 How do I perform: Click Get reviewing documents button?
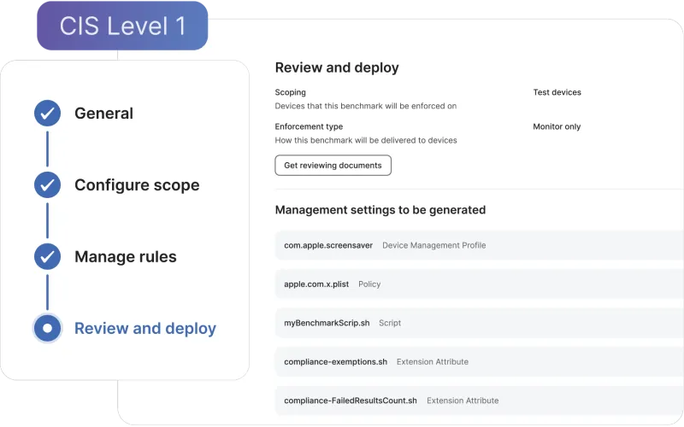(x=333, y=165)
